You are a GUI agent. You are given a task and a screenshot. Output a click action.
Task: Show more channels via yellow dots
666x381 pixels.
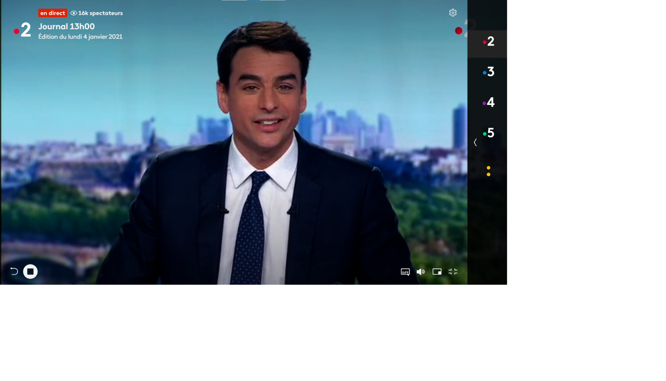pos(488,171)
